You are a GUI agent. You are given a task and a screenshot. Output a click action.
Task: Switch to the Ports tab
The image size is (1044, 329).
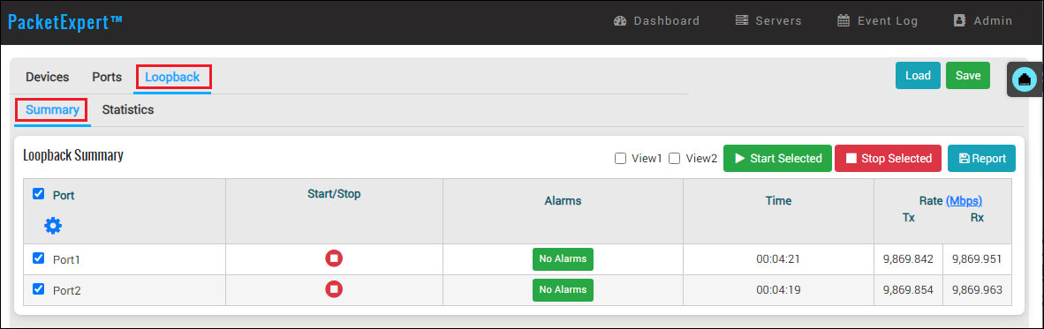[107, 77]
